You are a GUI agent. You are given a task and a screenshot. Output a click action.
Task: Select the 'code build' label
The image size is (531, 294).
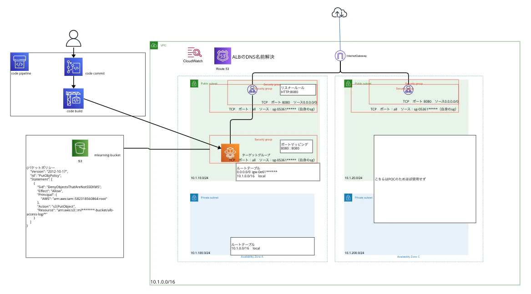pyautogui.click(x=75, y=111)
